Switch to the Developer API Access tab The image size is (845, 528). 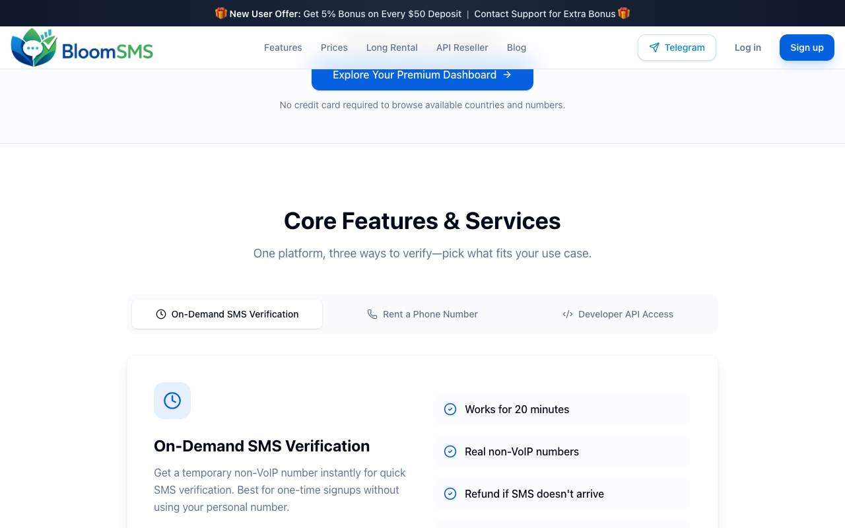pos(618,314)
